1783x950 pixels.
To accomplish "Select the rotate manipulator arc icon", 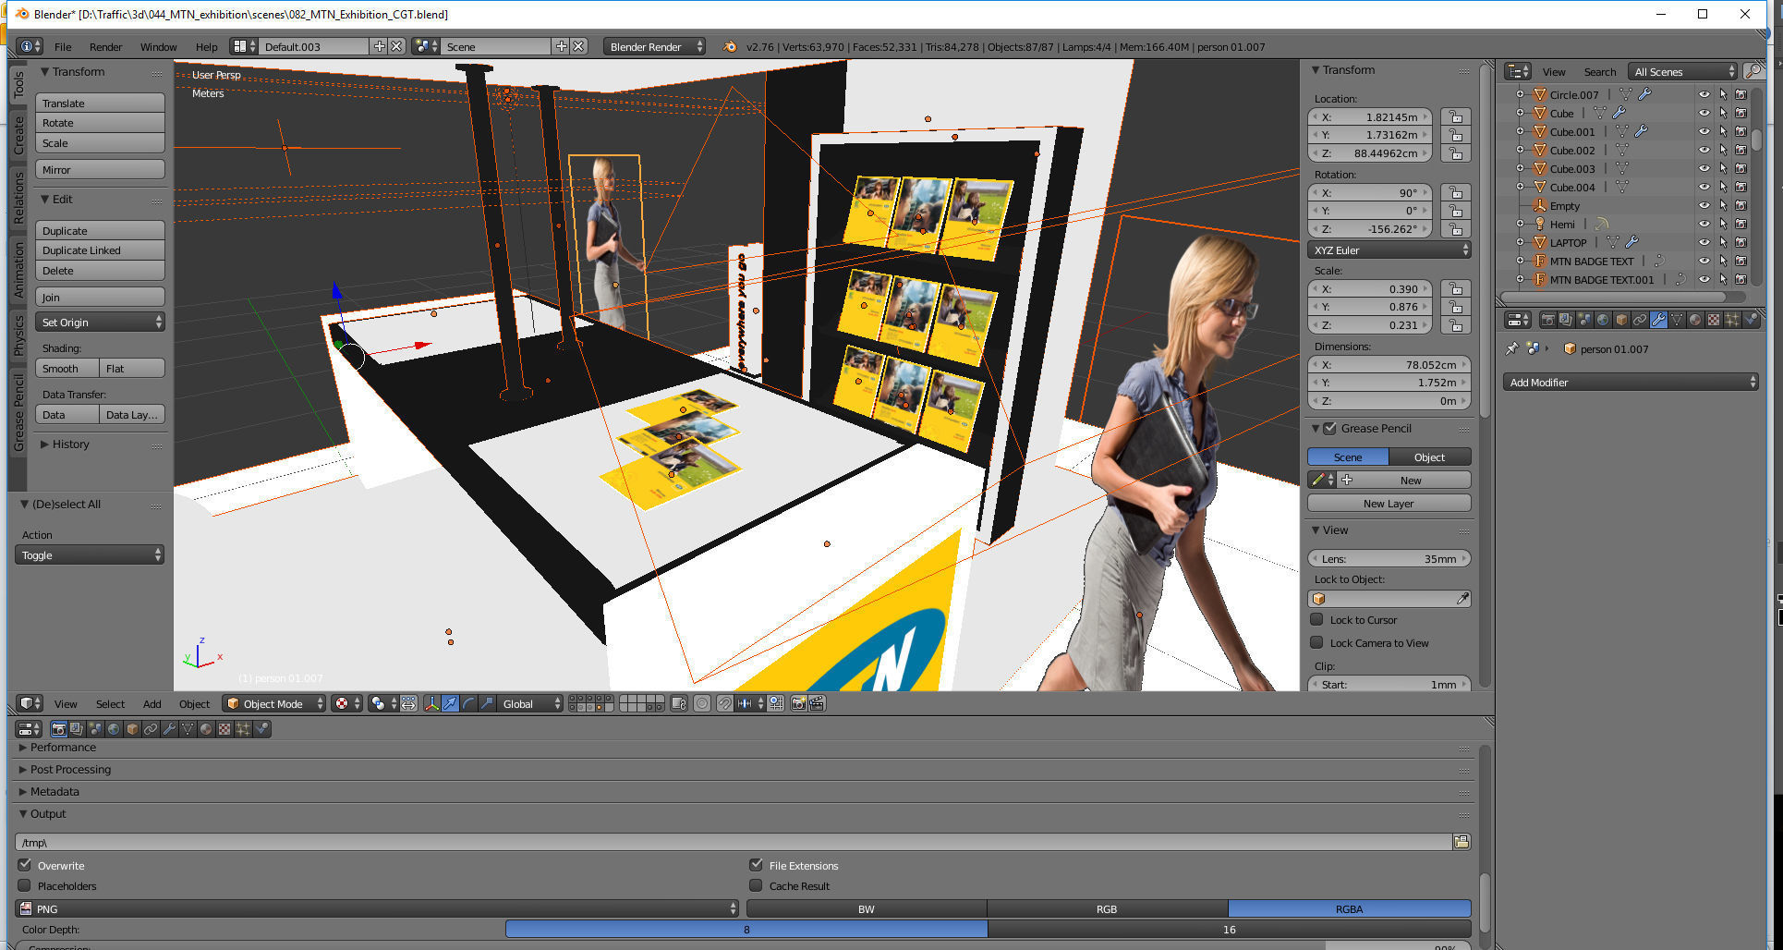I will tap(468, 704).
